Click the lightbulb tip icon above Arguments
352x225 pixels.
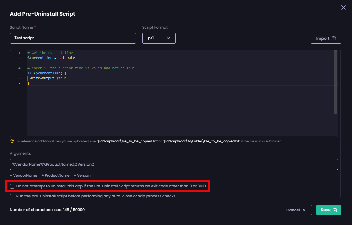tap(12, 141)
